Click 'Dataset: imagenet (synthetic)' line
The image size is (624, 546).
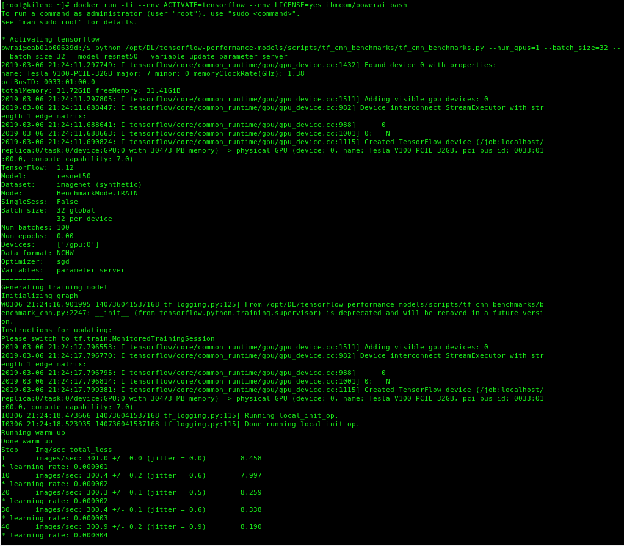(71, 184)
